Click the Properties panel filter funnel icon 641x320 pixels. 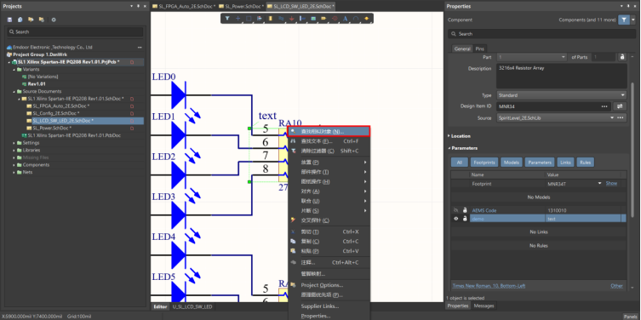(623, 20)
